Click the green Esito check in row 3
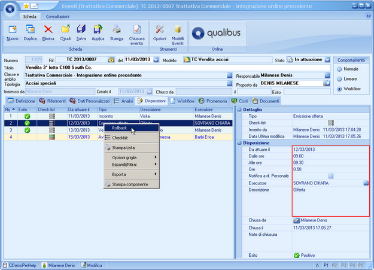Viewport: 374px width, 270px height. [28, 130]
